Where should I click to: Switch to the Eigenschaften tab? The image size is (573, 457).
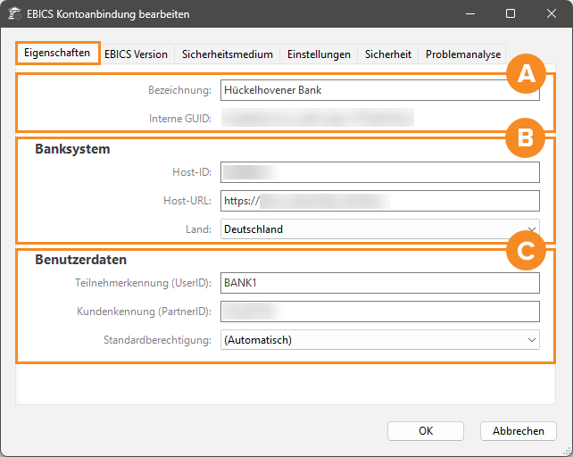[57, 53]
